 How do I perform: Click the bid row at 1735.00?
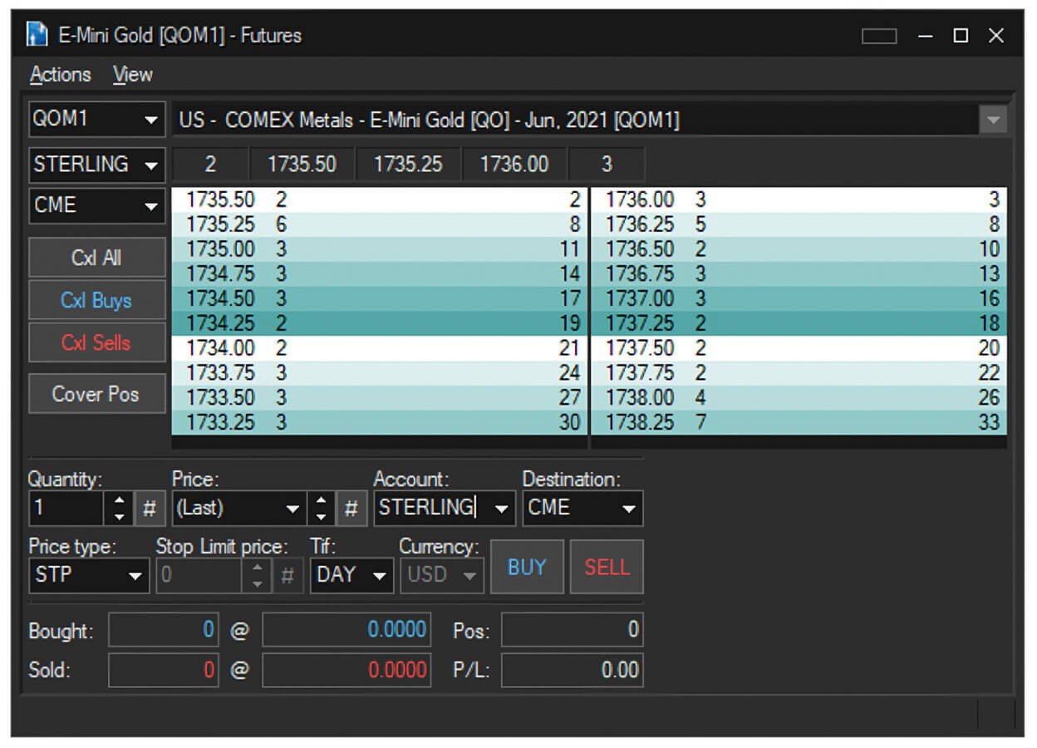coord(378,249)
